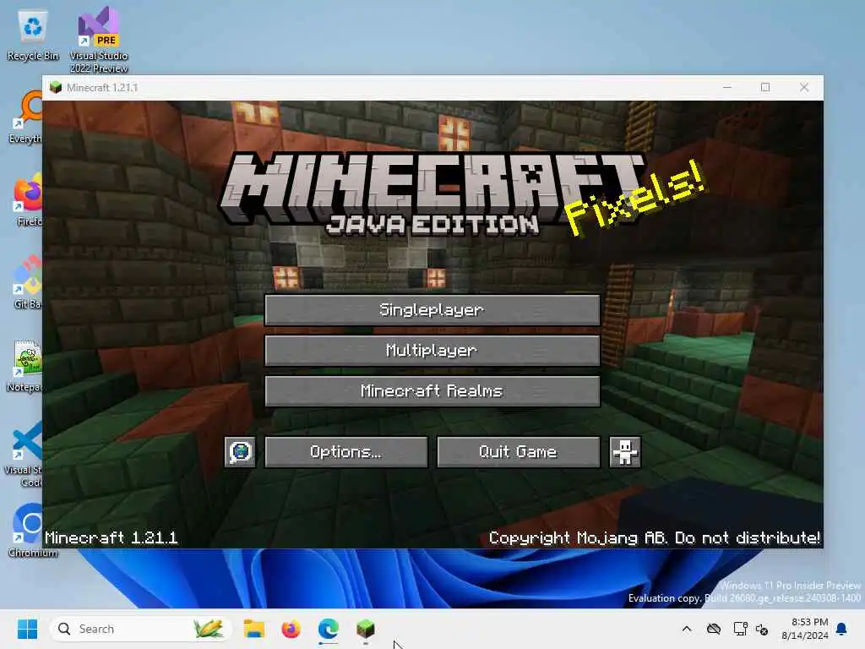Close the Minecraft 1.21.1 window
The width and height of the screenshot is (865, 649).
point(804,87)
